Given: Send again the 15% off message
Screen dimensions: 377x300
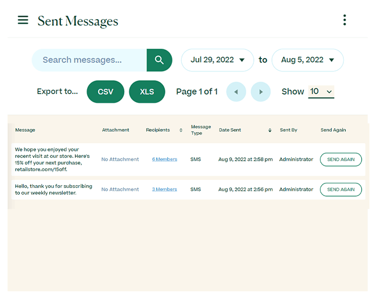Looking at the screenshot, I should click(x=341, y=160).
